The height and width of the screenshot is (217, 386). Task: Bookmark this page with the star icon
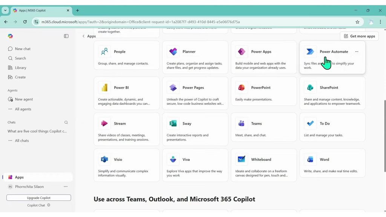357,22
